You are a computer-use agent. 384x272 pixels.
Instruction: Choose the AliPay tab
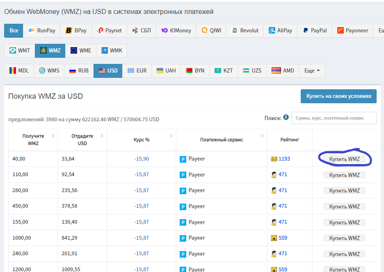pos(280,31)
